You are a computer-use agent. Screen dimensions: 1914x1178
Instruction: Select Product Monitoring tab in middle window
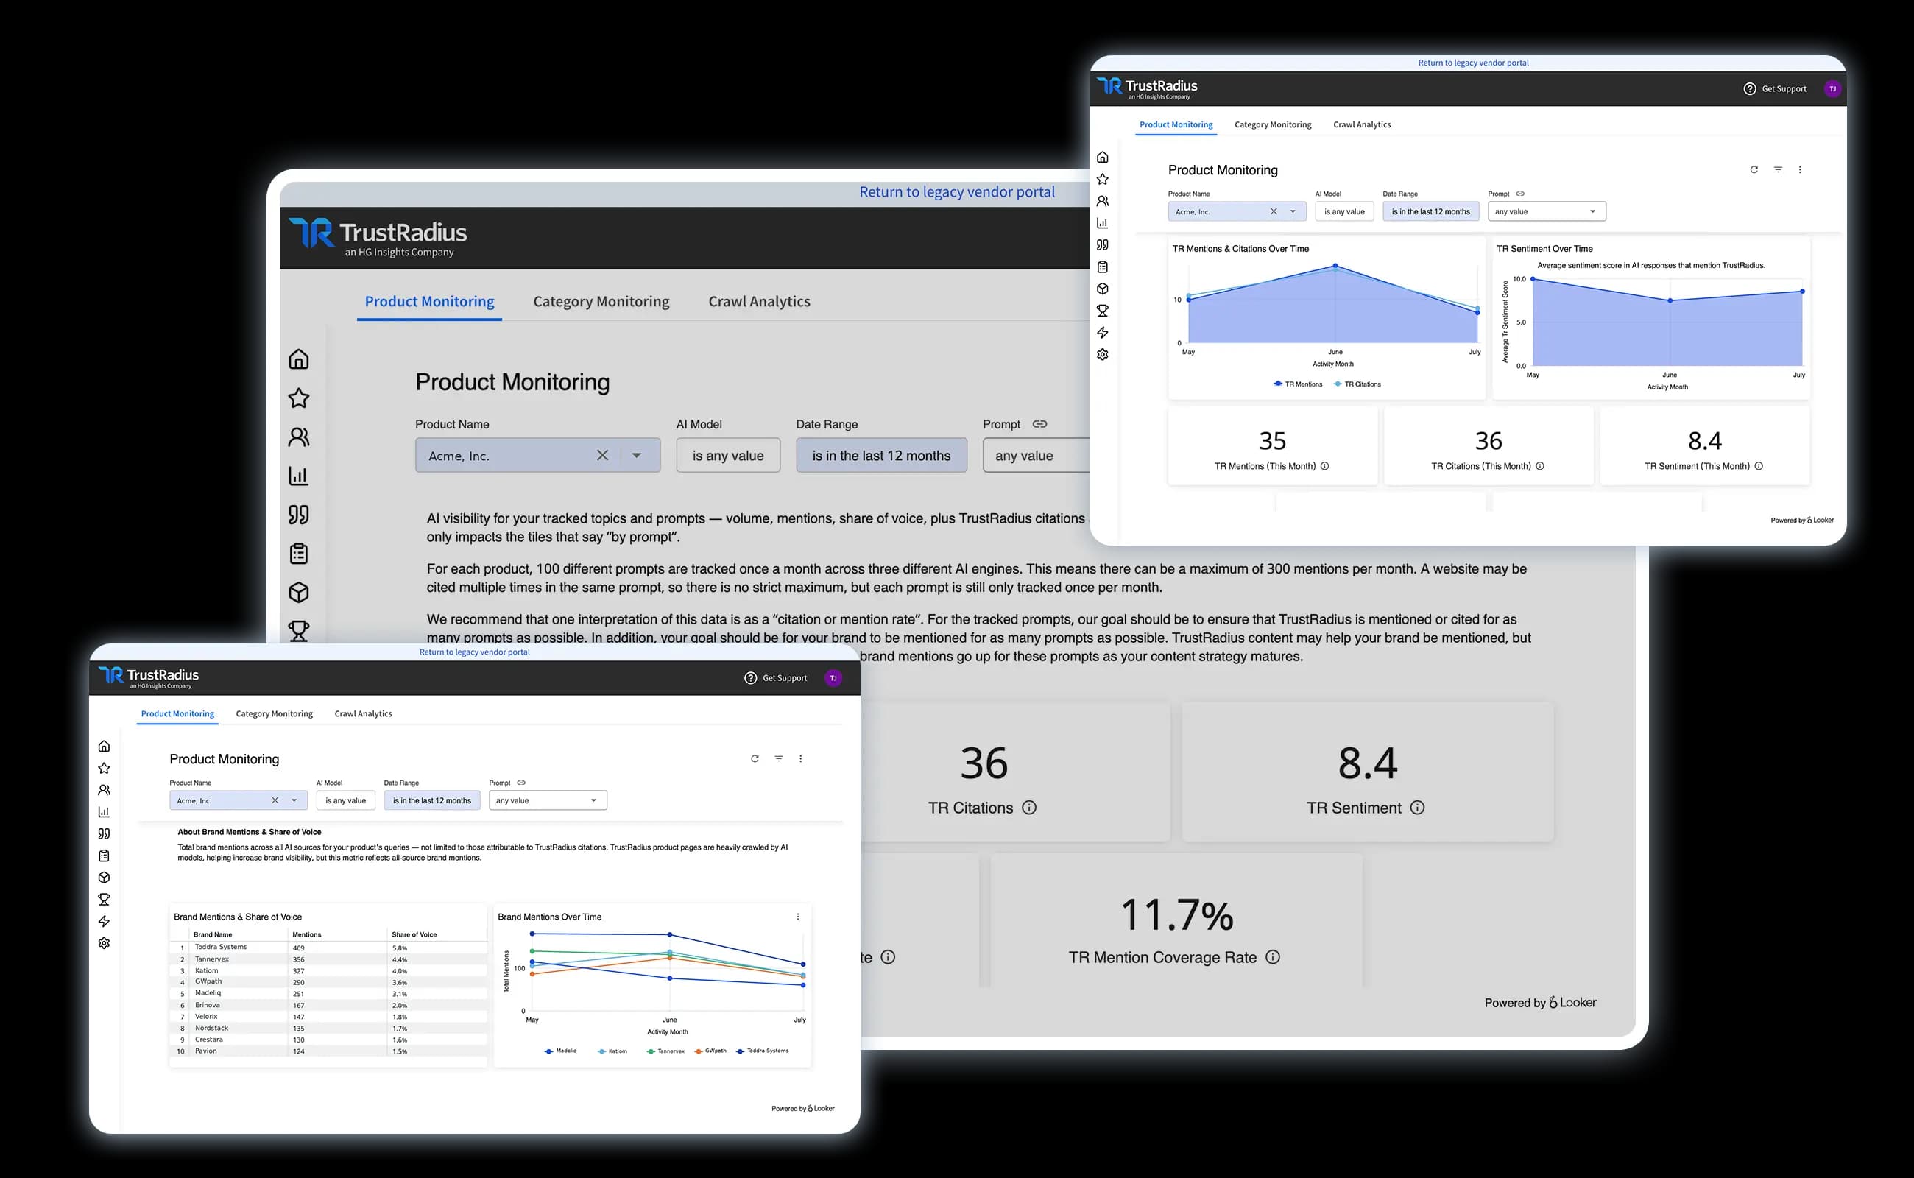[x=429, y=302]
